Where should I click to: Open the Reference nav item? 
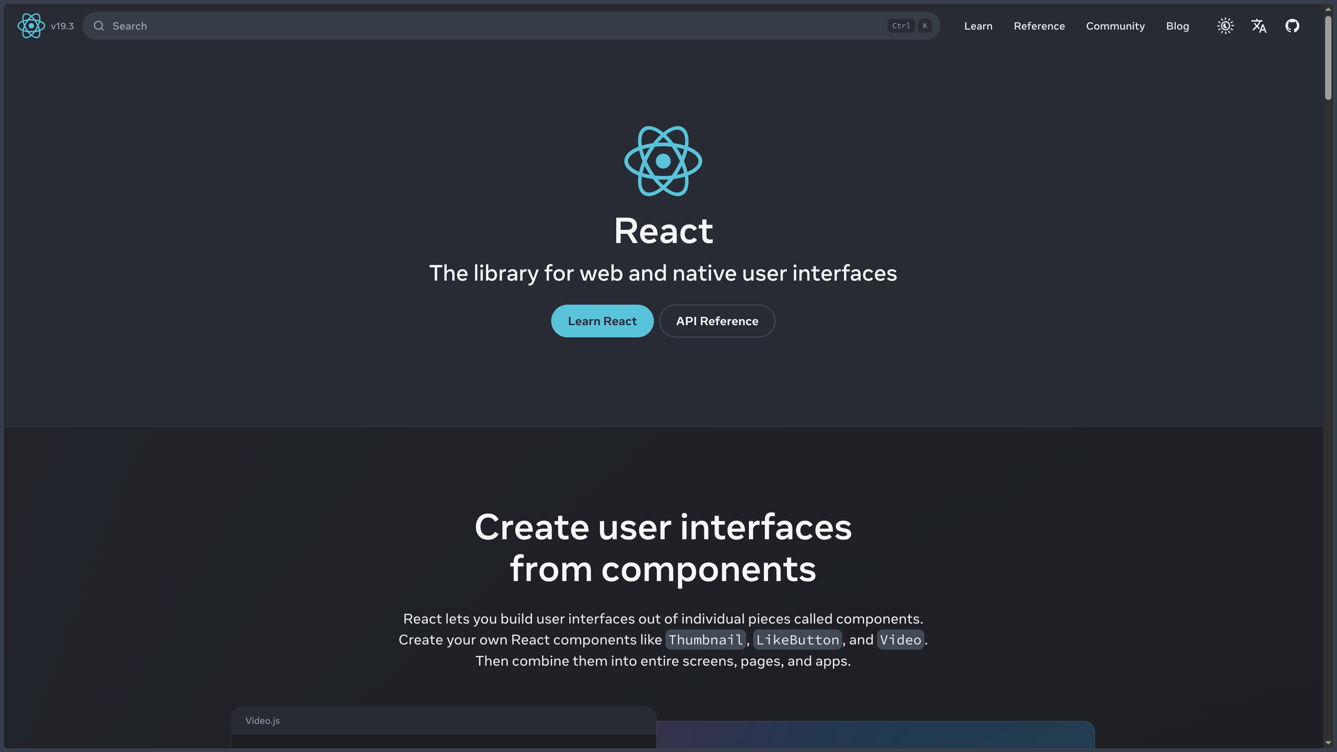(1039, 26)
